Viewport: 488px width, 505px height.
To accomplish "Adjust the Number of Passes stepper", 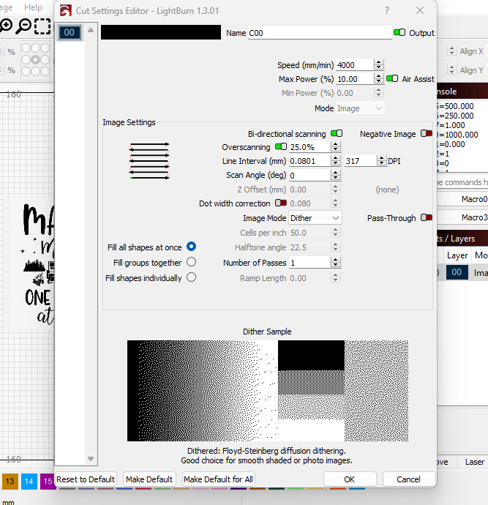I will tap(335, 263).
